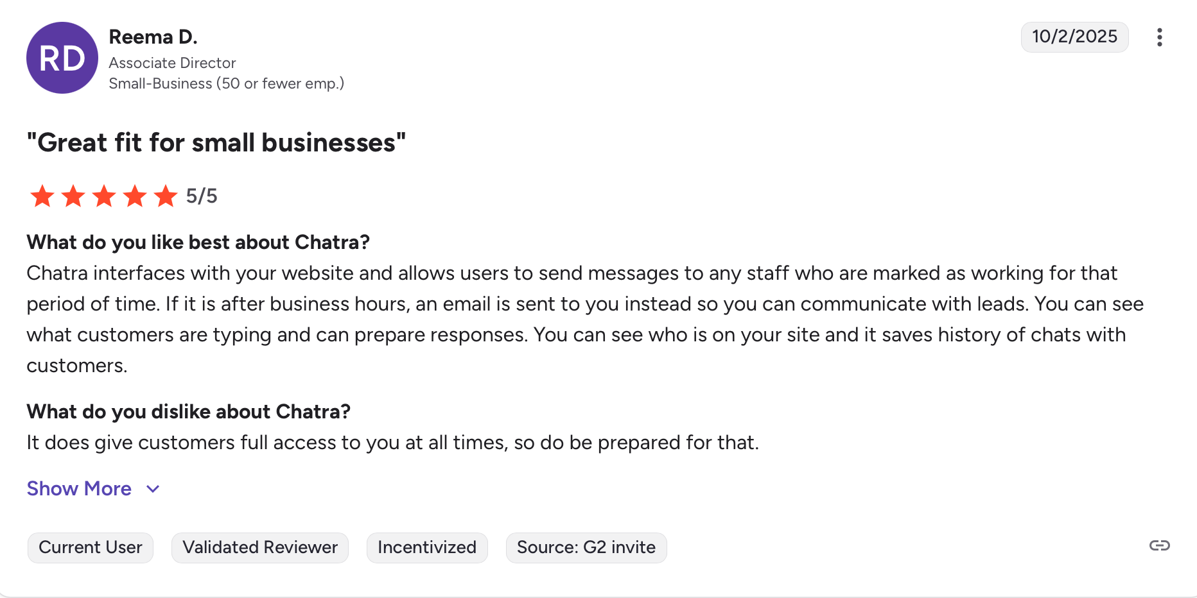This screenshot has height=598, width=1197.
Task: Click "What do you like best about Chatra?" heading
Action: tap(198, 243)
